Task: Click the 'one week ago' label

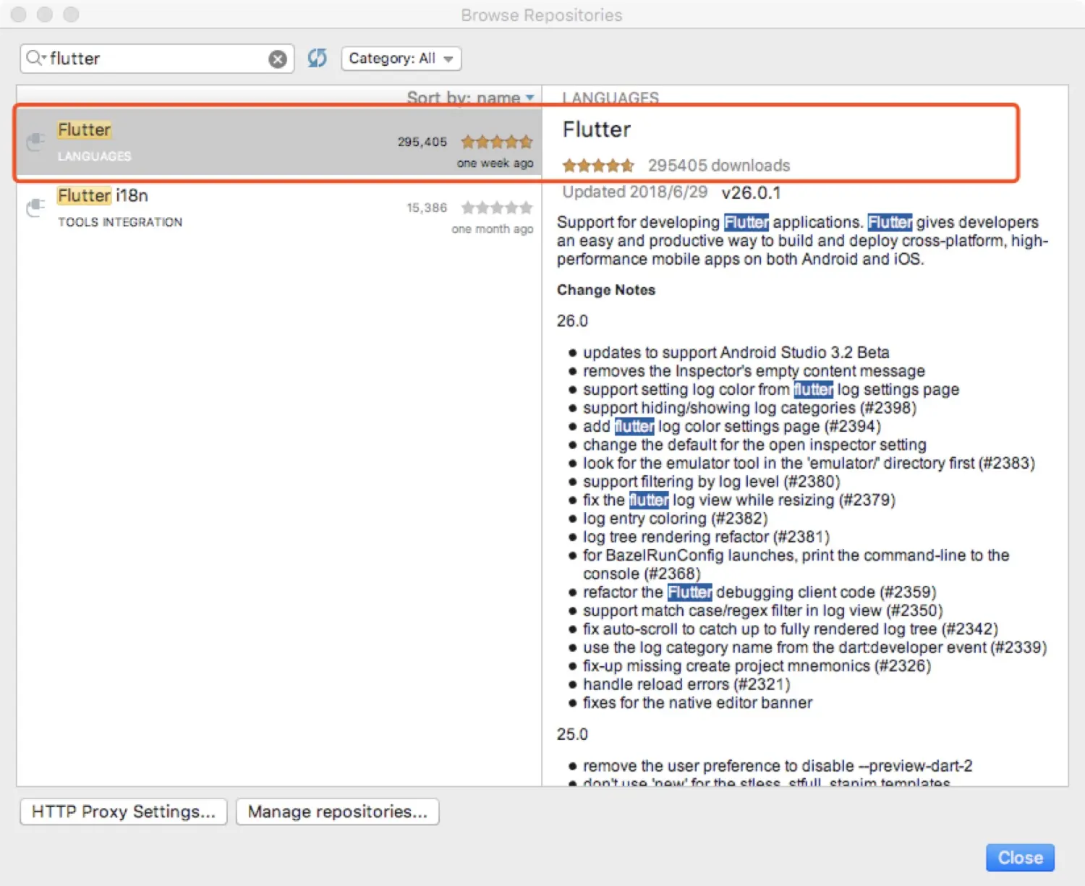Action: click(x=495, y=163)
